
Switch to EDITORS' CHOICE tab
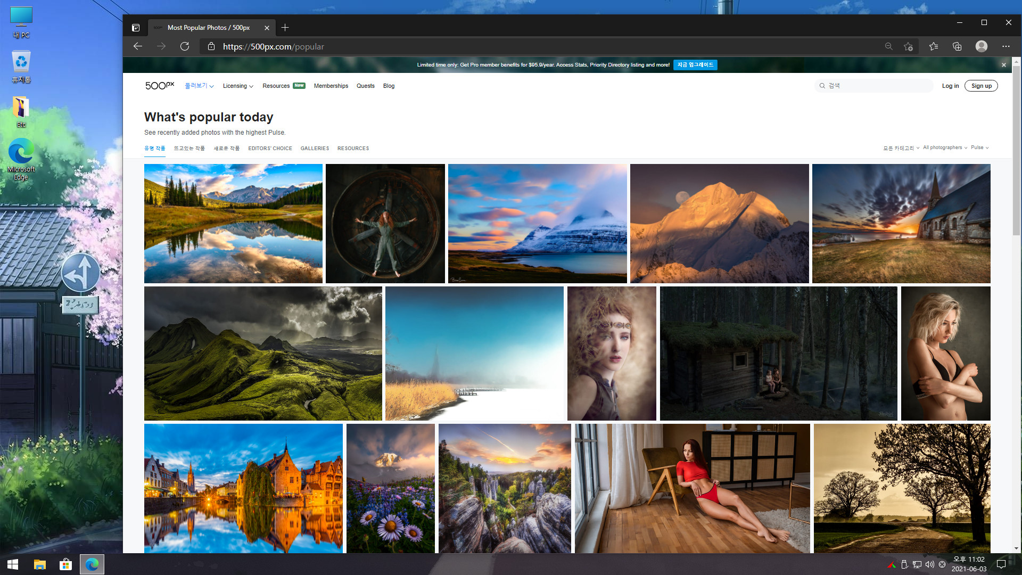(x=270, y=149)
